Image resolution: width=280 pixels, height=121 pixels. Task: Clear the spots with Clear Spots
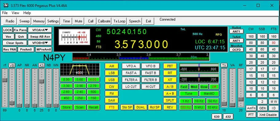tap(15, 43)
